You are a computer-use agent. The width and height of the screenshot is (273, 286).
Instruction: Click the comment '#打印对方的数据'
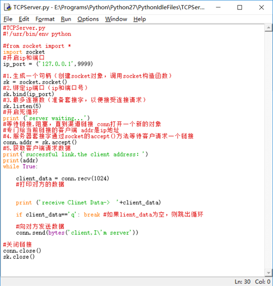pos(40,184)
